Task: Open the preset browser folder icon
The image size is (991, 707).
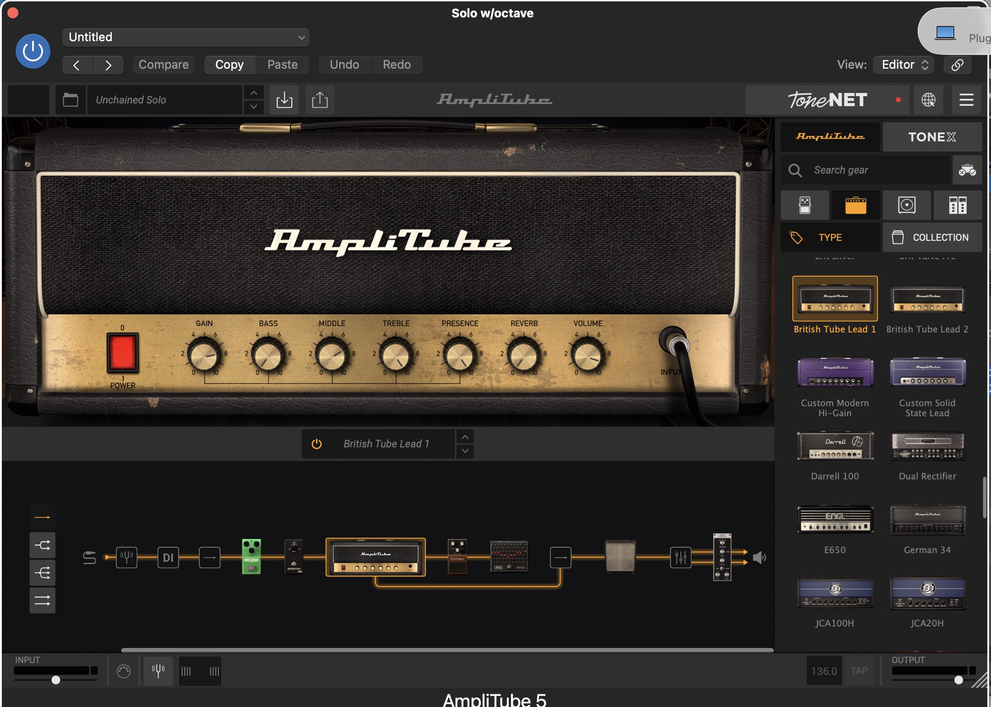Action: (70, 100)
